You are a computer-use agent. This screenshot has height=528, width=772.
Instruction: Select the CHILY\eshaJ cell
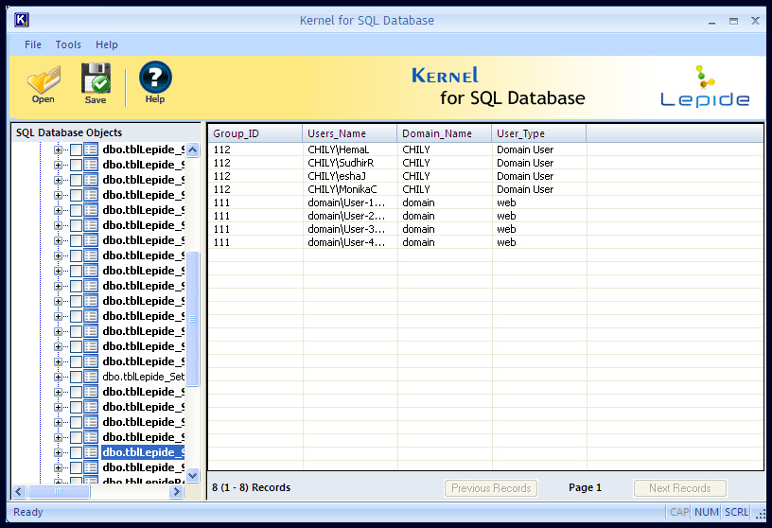(349, 176)
